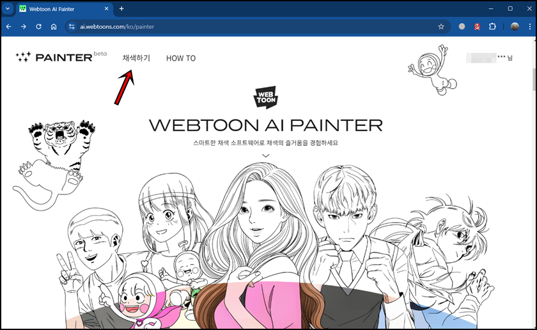The image size is (537, 330).
Task: Click the WEBTOON logo badge
Action: [x=266, y=97]
